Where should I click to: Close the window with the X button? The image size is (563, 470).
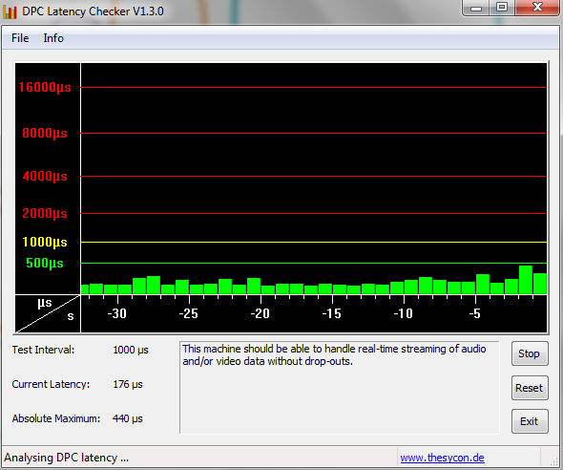(537, 8)
